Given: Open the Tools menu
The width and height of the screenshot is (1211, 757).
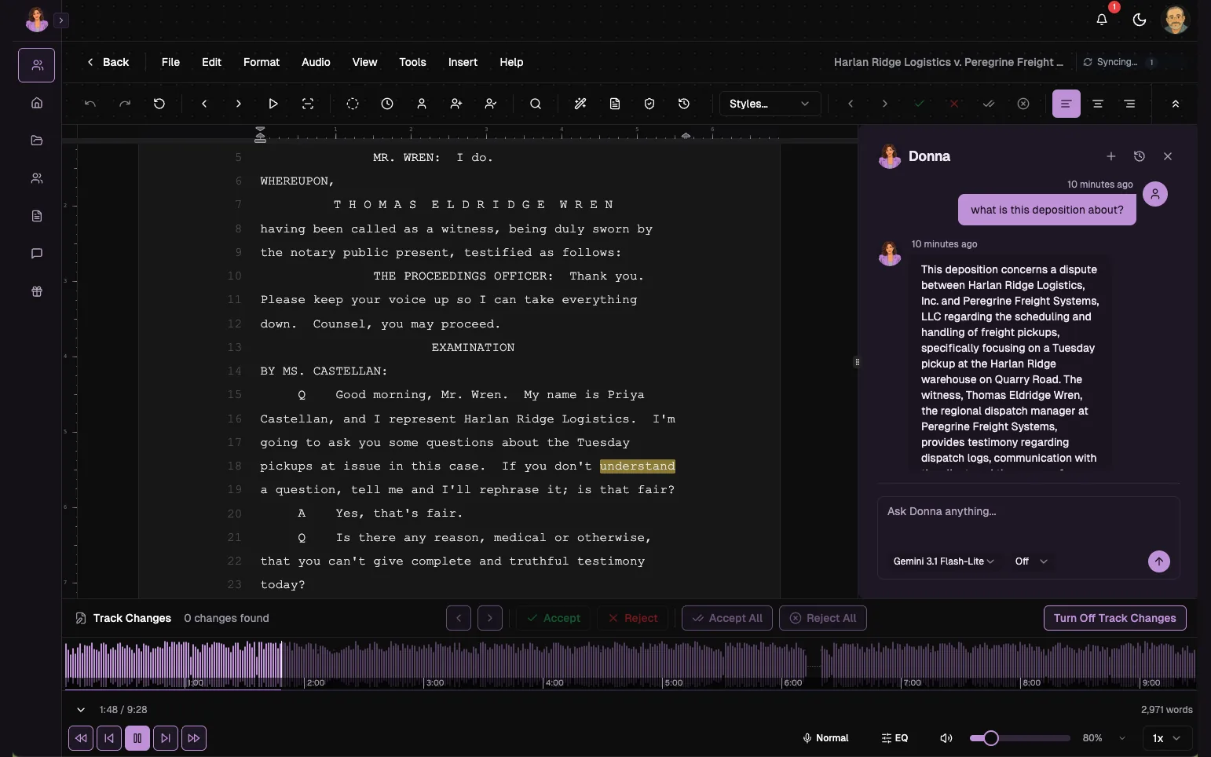Looking at the screenshot, I should pos(412,62).
